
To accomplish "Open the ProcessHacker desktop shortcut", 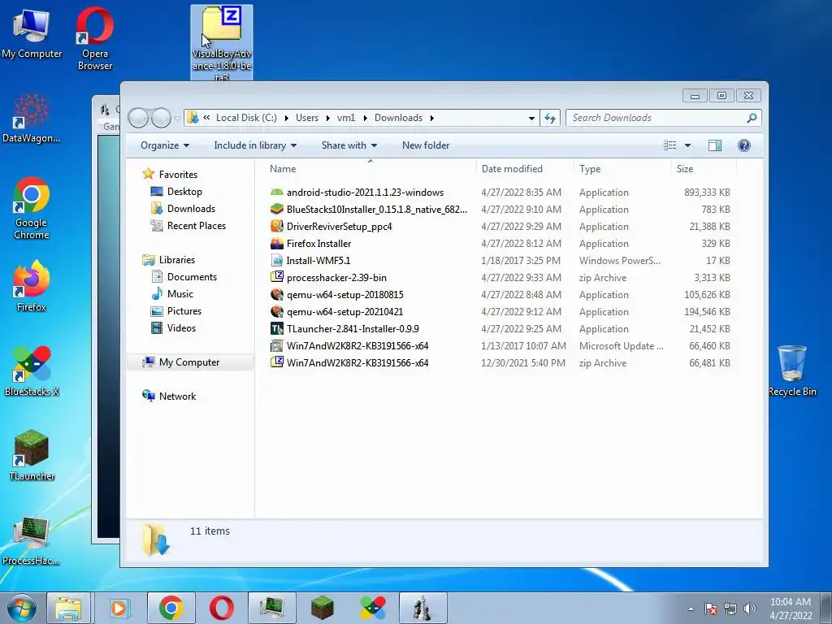I will pyautogui.click(x=32, y=539).
